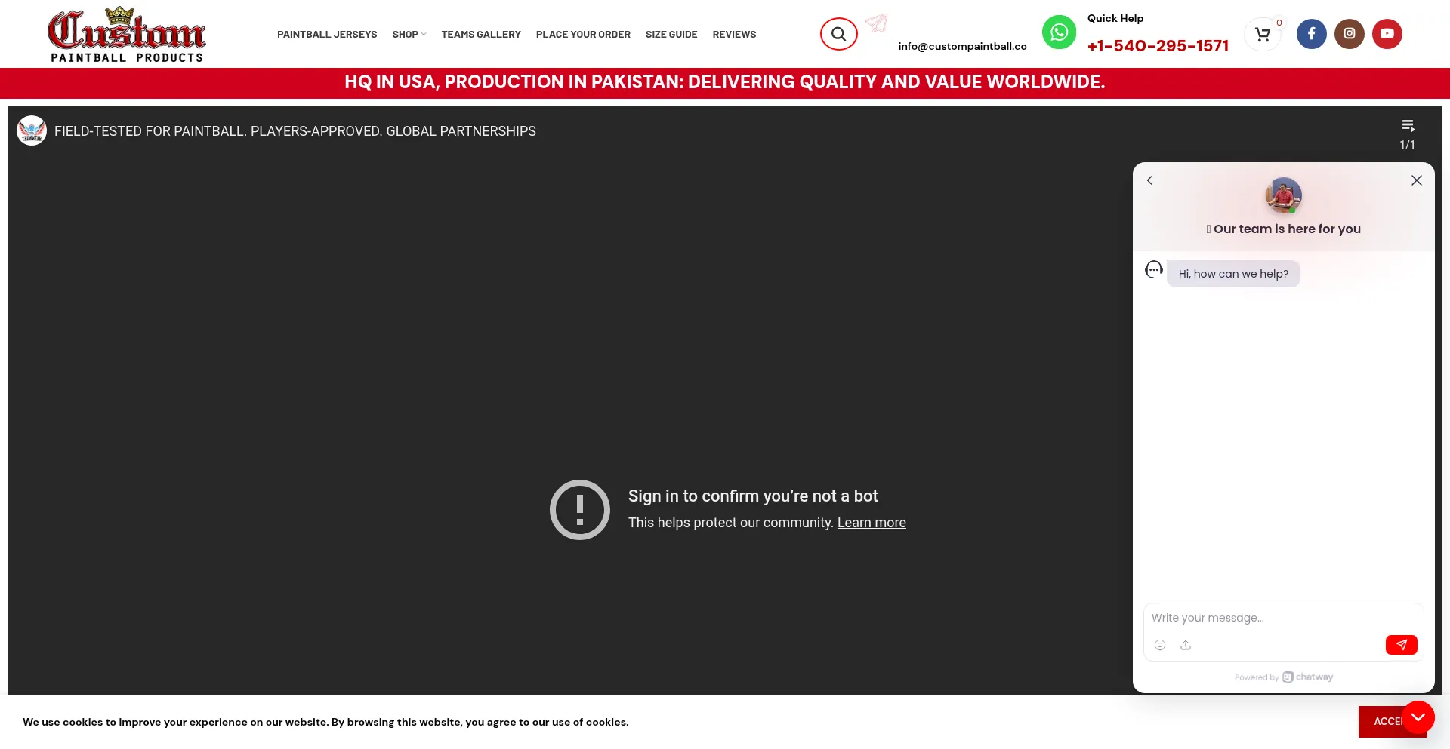
Task: Open the video playlist icon
Action: tap(1408, 126)
